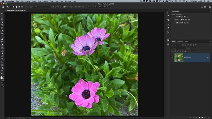The image size is (212, 119).
Task: Open Search icon in options bar
Action: coord(202,7)
